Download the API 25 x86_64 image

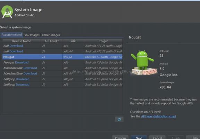(x=16, y=51)
